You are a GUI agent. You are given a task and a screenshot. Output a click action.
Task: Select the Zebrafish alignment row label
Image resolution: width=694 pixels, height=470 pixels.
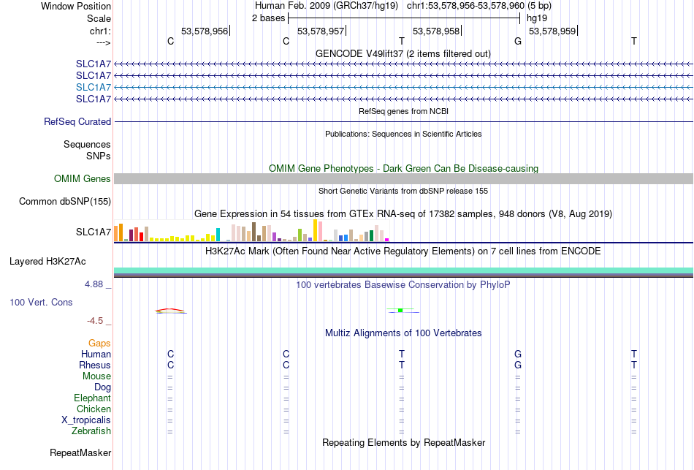tap(91, 431)
